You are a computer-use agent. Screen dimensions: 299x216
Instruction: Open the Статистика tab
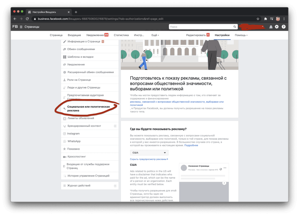121,35
